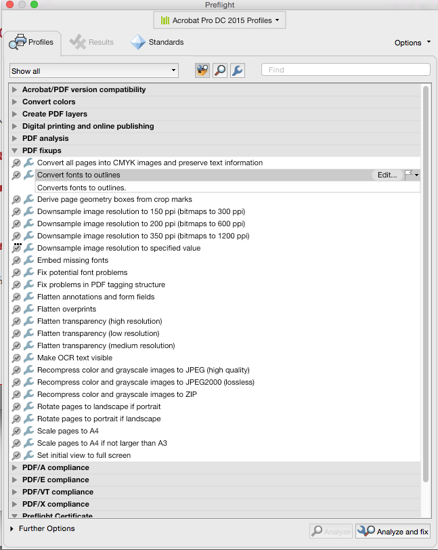The height and width of the screenshot is (550, 438).
Task: Switch to the Results tab
Action: click(x=92, y=42)
